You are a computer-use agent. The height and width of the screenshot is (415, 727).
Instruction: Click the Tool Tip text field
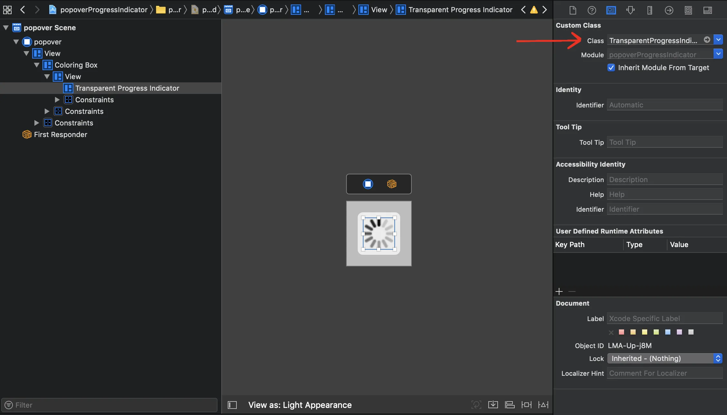point(664,142)
